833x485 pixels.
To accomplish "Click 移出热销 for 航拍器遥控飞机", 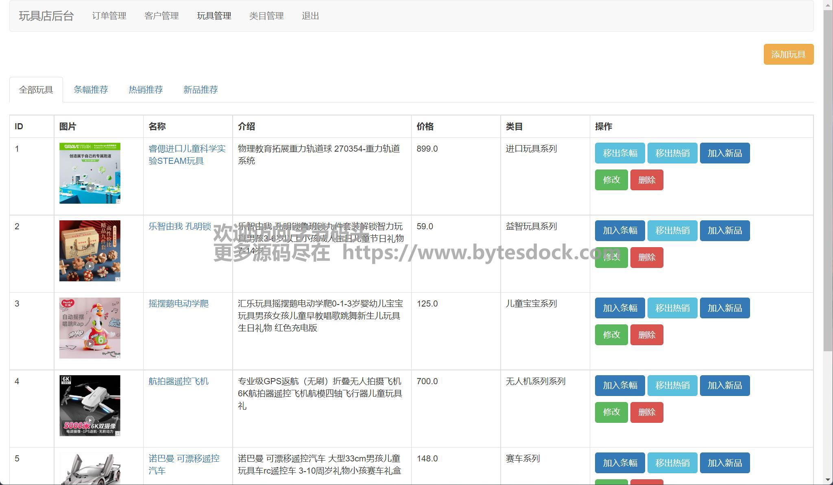I will [x=672, y=385].
